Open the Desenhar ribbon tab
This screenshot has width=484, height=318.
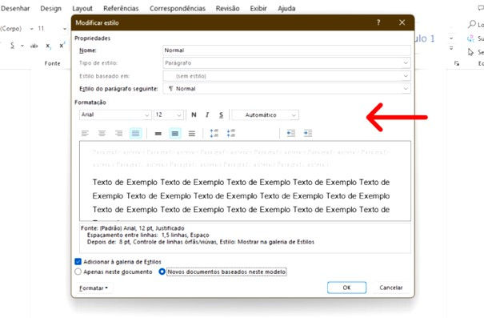pyautogui.click(x=15, y=8)
